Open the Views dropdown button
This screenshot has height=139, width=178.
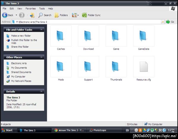75,15
